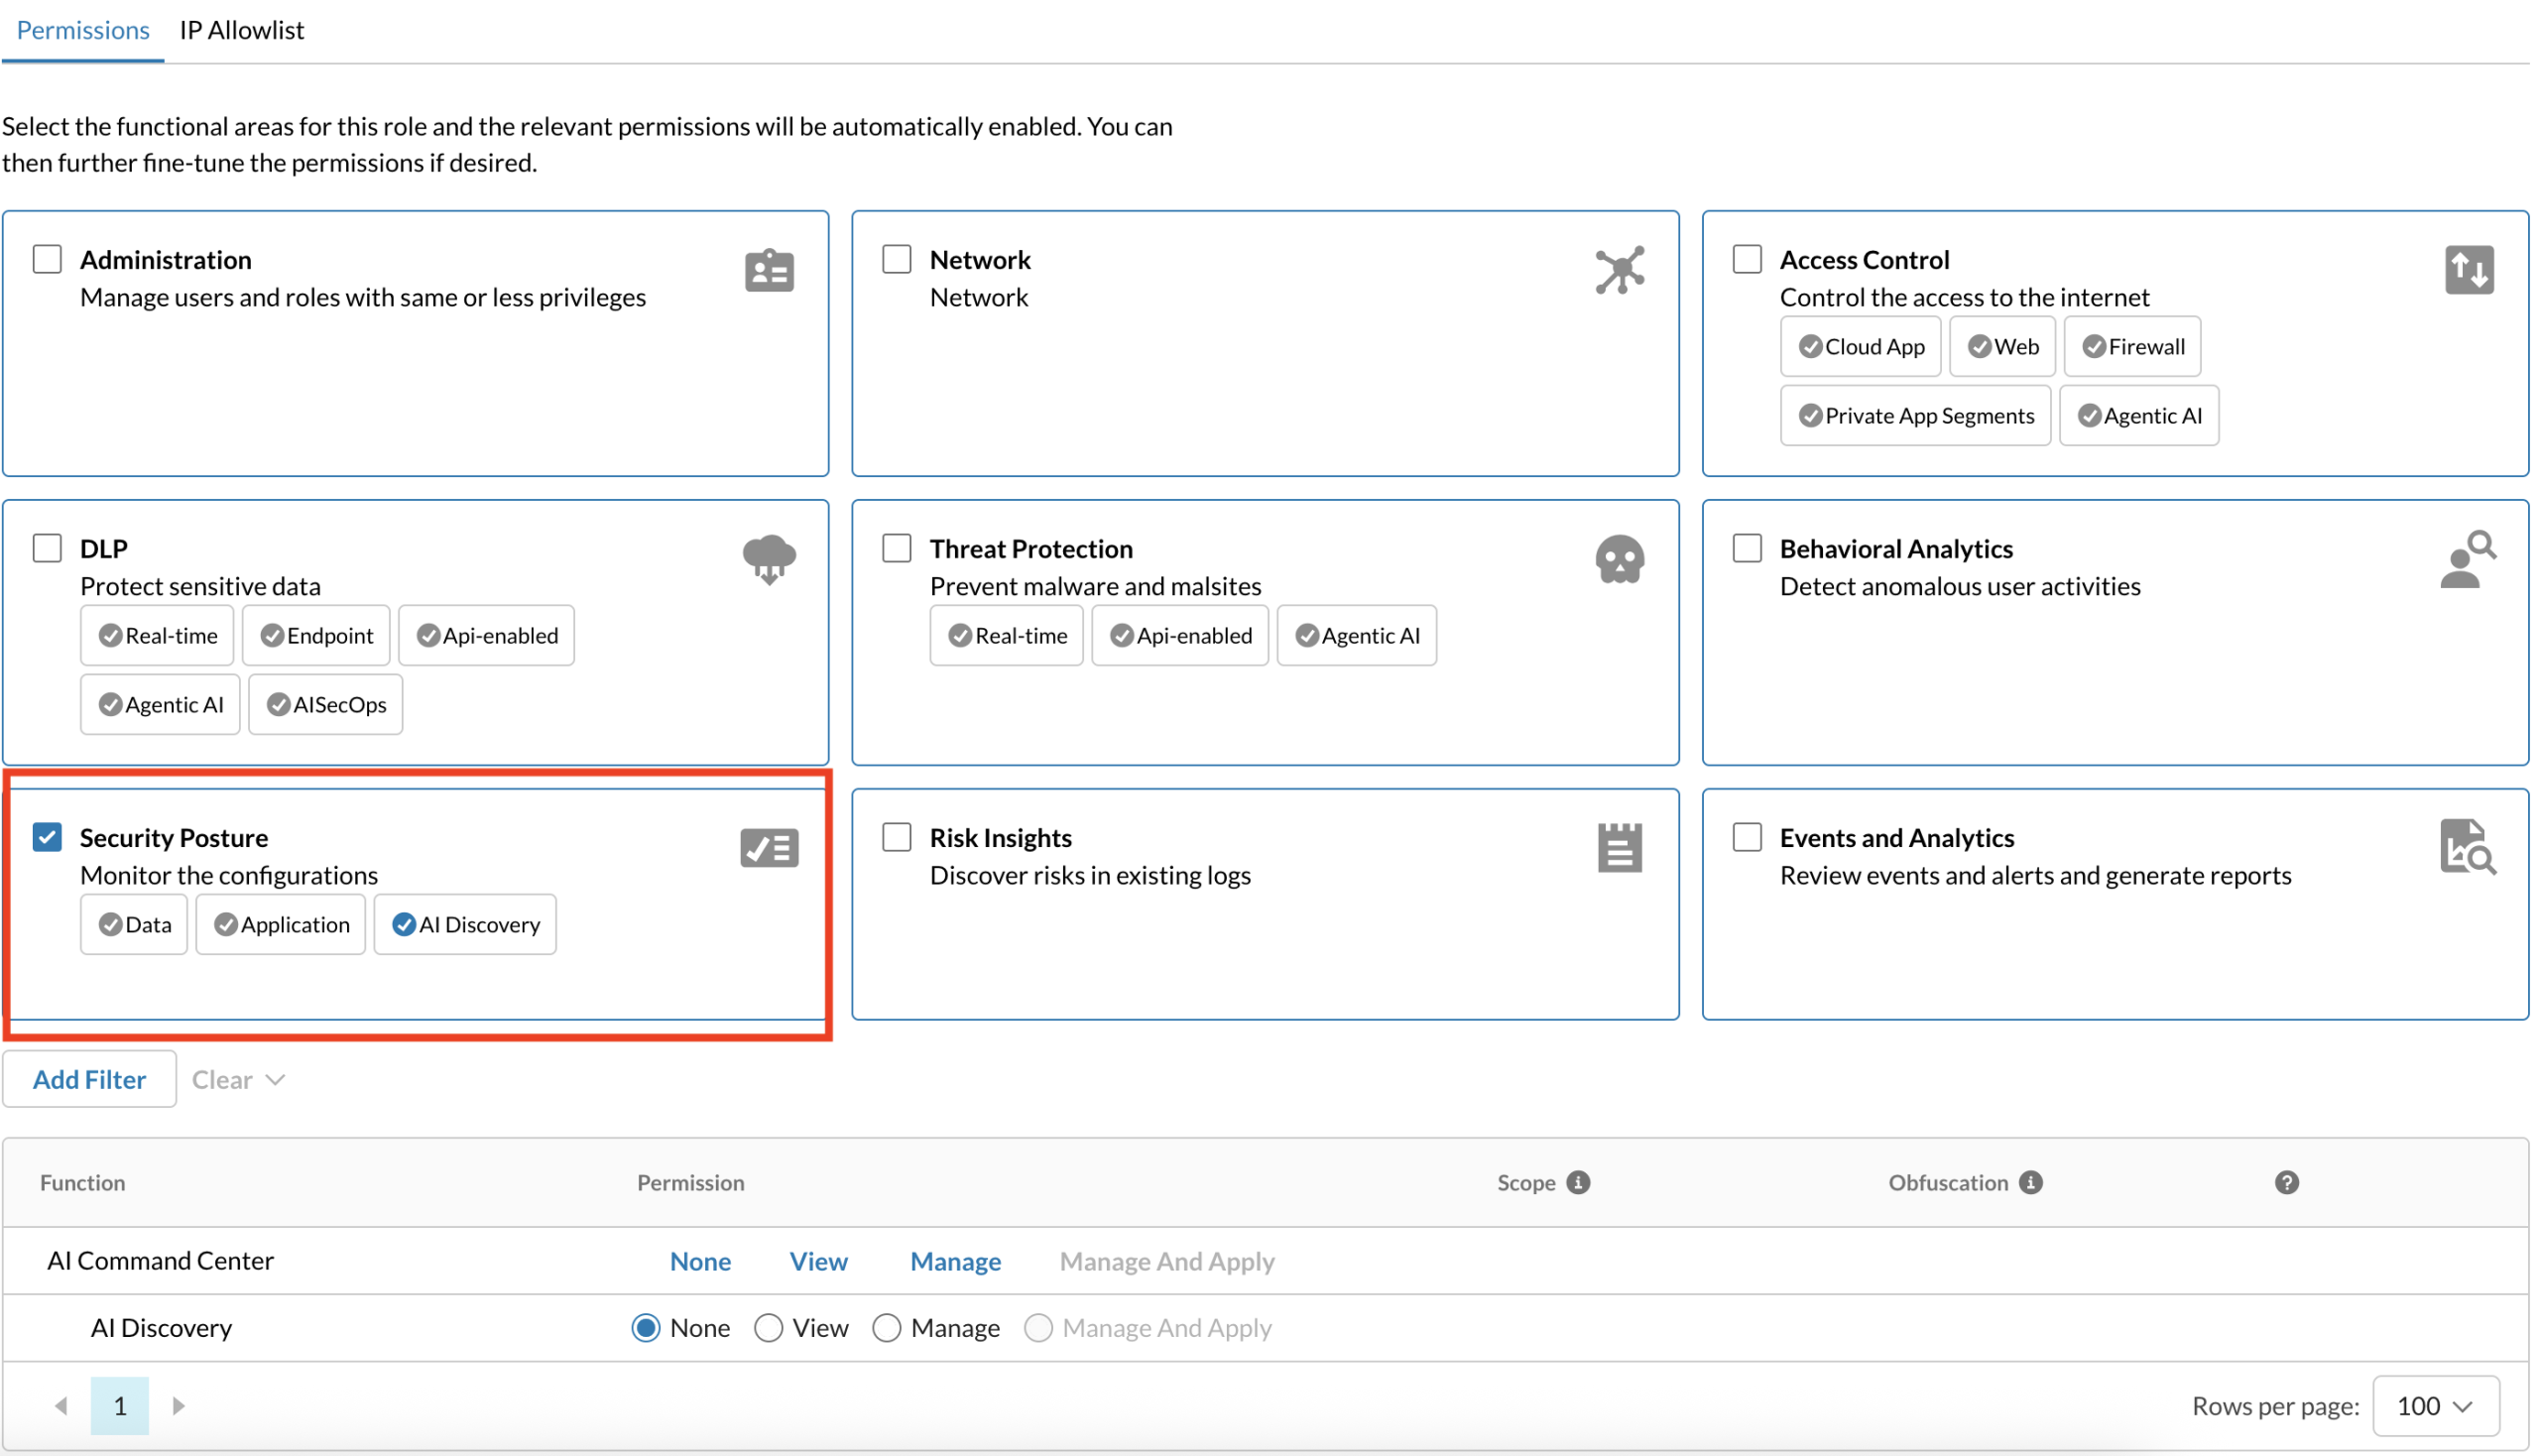Toggle the Agentic AI chip in Access Control
Viewport: 2539px width, 1456px height.
pos(2139,415)
